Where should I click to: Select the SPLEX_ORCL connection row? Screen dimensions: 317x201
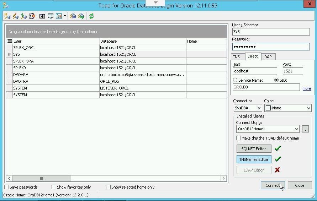tap(116, 48)
